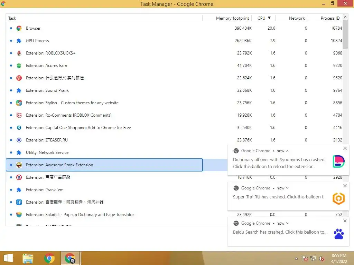Click the Capital One Shopping icon
354x265 pixels.
click(x=19, y=128)
